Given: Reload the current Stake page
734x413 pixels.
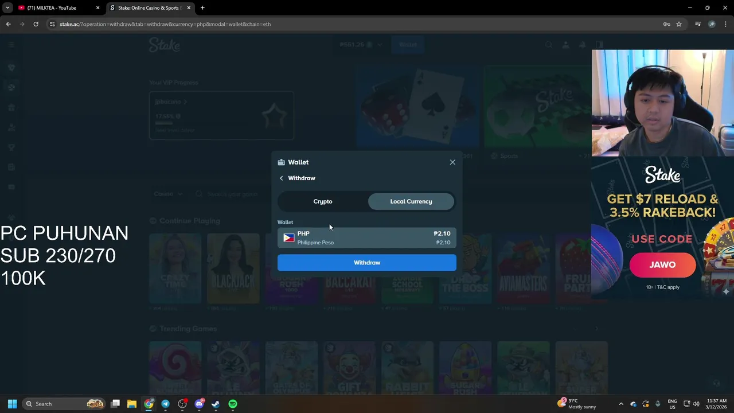Looking at the screenshot, I should click(x=36, y=24).
